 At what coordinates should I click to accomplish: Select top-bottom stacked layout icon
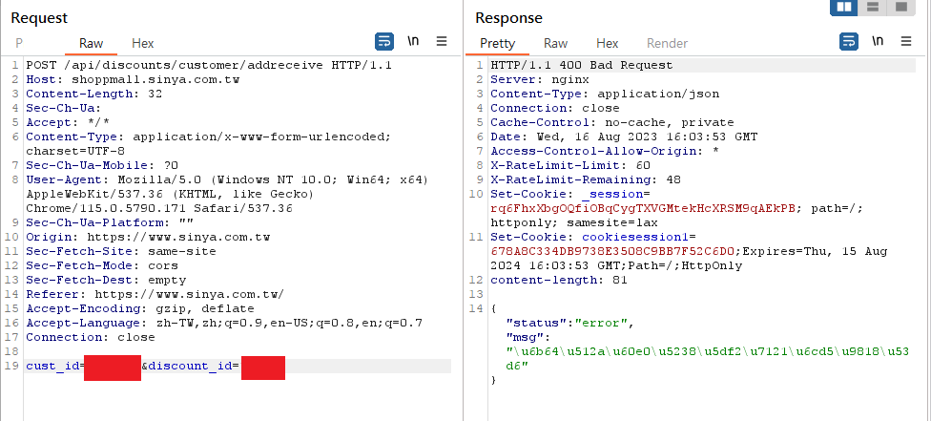point(873,7)
